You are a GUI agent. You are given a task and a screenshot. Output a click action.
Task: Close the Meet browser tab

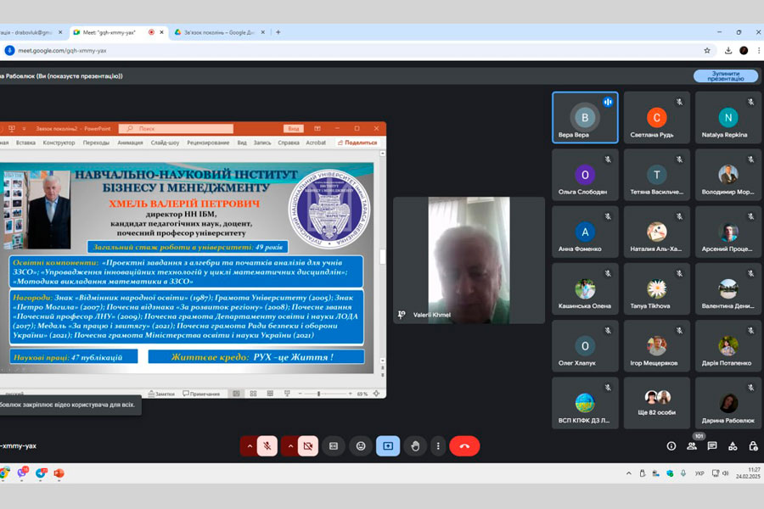[162, 32]
